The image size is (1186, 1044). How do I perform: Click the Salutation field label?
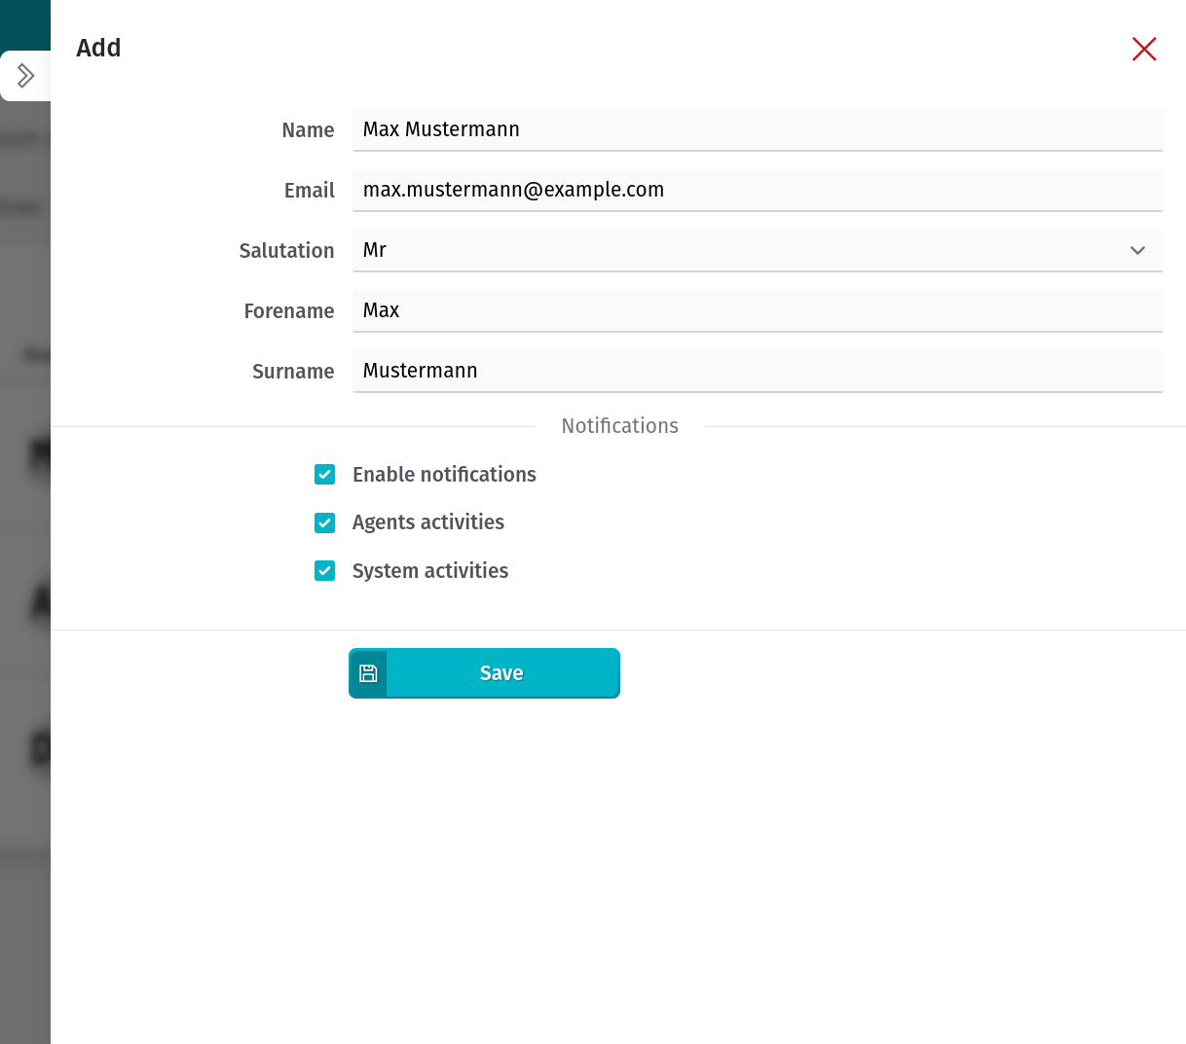[x=286, y=251]
